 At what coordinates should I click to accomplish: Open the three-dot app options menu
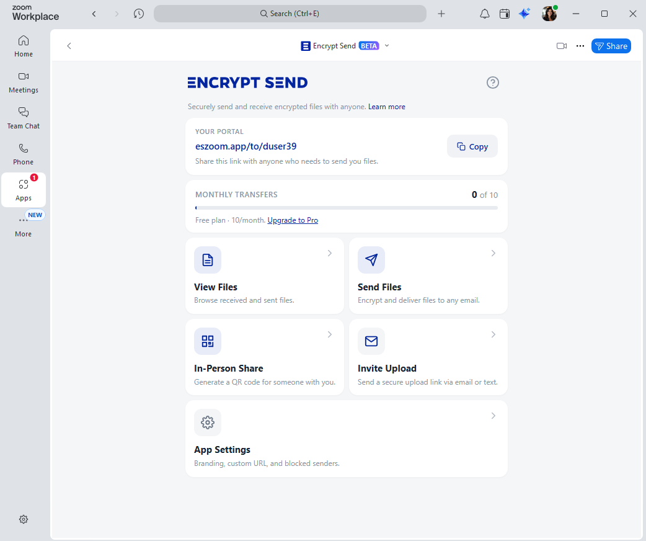(580, 46)
